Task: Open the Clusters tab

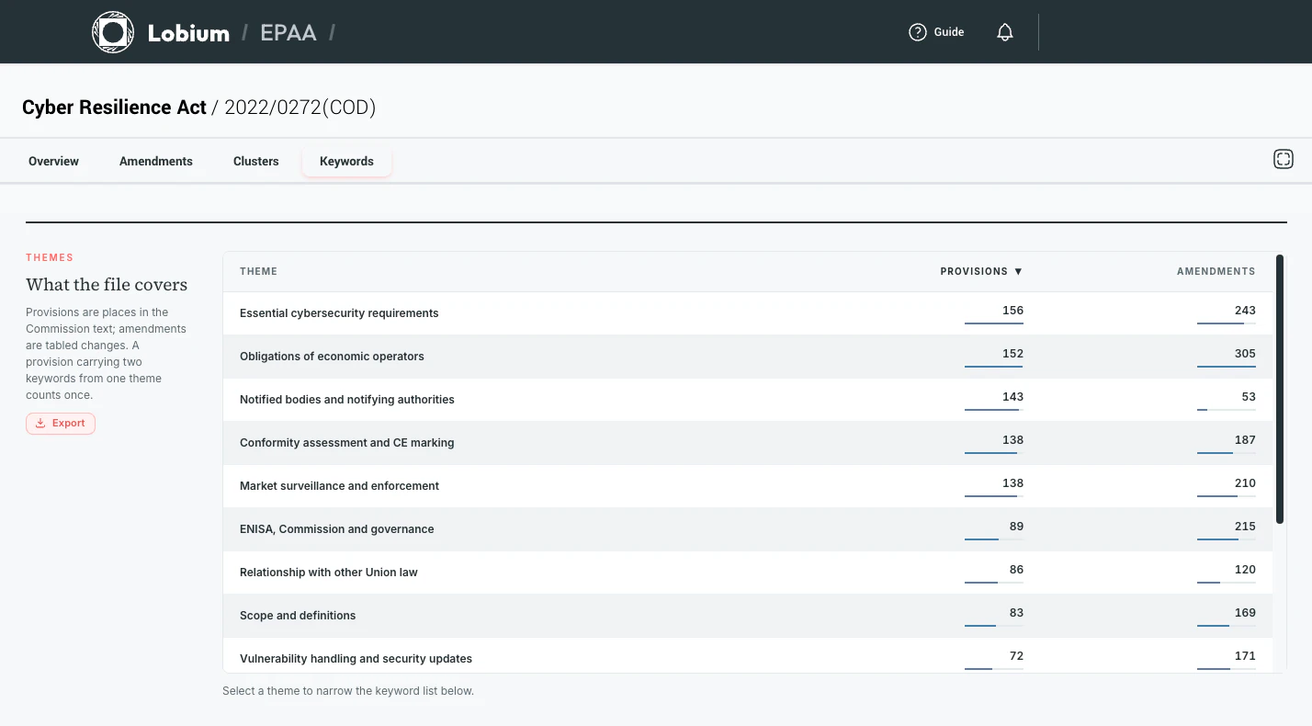Action: pyautogui.click(x=255, y=162)
